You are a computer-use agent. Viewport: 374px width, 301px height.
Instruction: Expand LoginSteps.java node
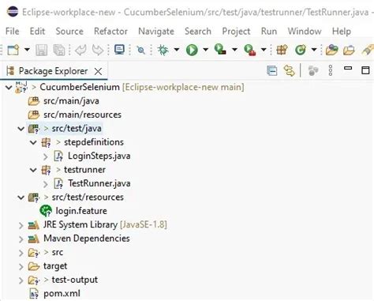click(45, 156)
